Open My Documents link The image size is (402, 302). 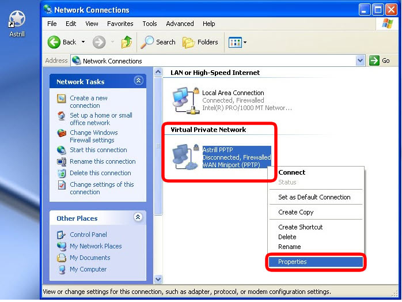pos(90,258)
